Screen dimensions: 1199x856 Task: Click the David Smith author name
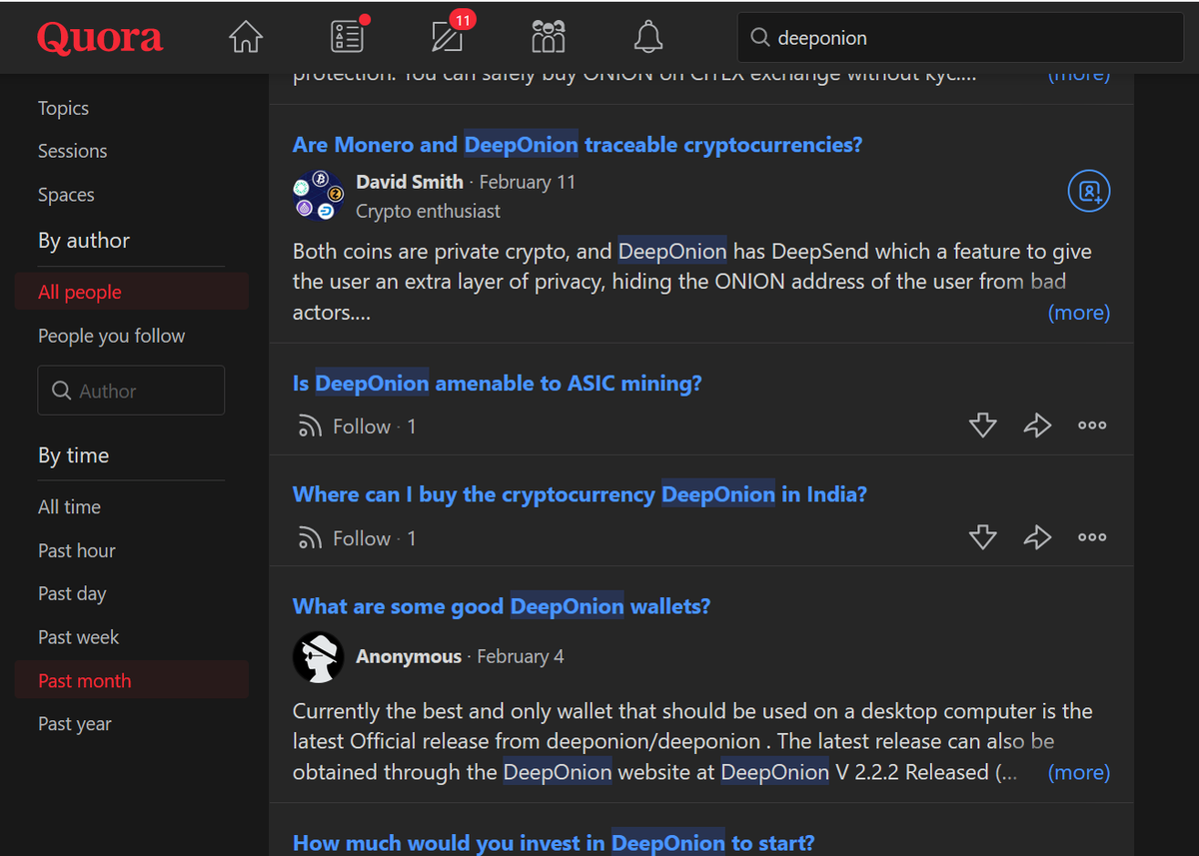[x=410, y=182]
